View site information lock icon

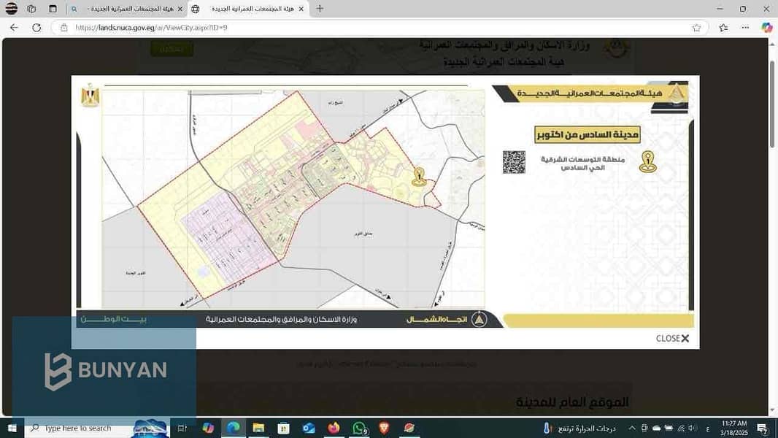click(x=64, y=28)
